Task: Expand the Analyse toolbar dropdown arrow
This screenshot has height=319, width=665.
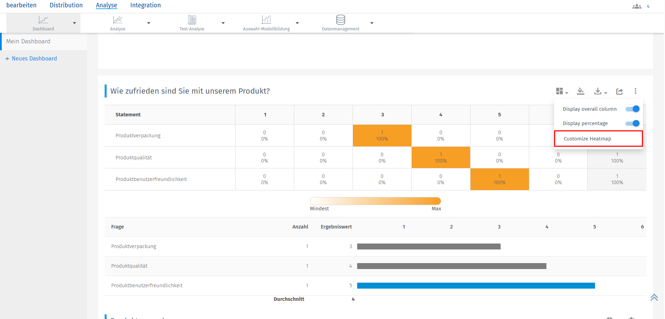Action: [x=149, y=23]
